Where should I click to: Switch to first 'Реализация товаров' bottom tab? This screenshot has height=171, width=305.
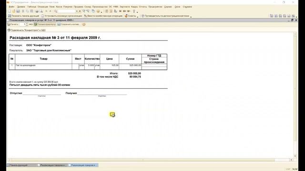point(52,165)
